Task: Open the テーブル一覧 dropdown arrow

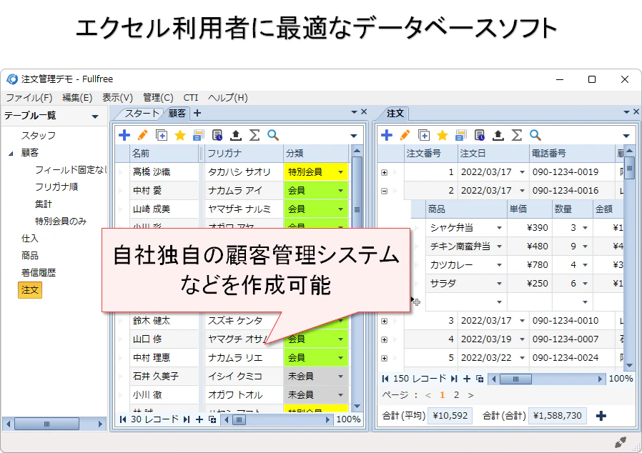Action: click(94, 116)
